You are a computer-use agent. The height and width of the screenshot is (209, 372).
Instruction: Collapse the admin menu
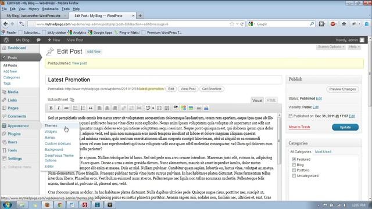(x=17, y=167)
